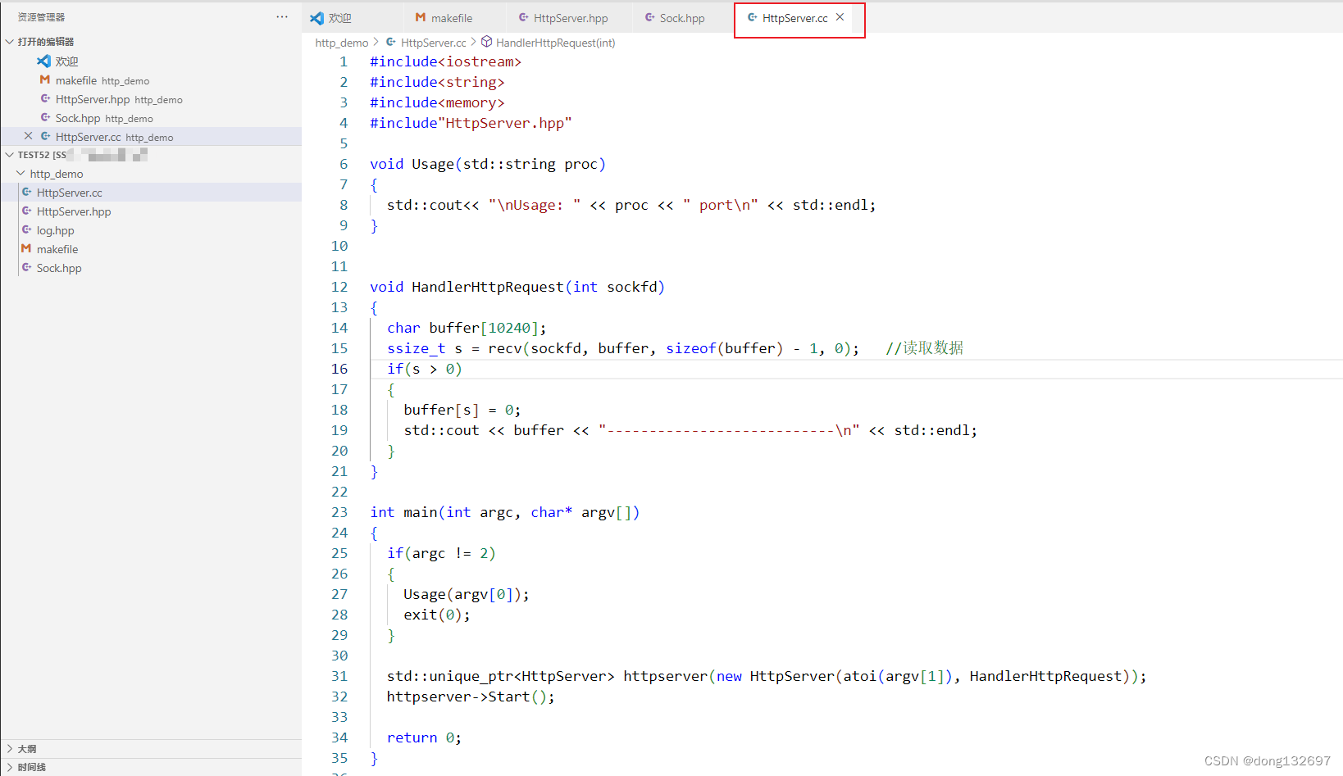Click C++ icon beside HttpServer.hpp in tree
Viewport: 1343px width, 776px height.
(x=26, y=211)
